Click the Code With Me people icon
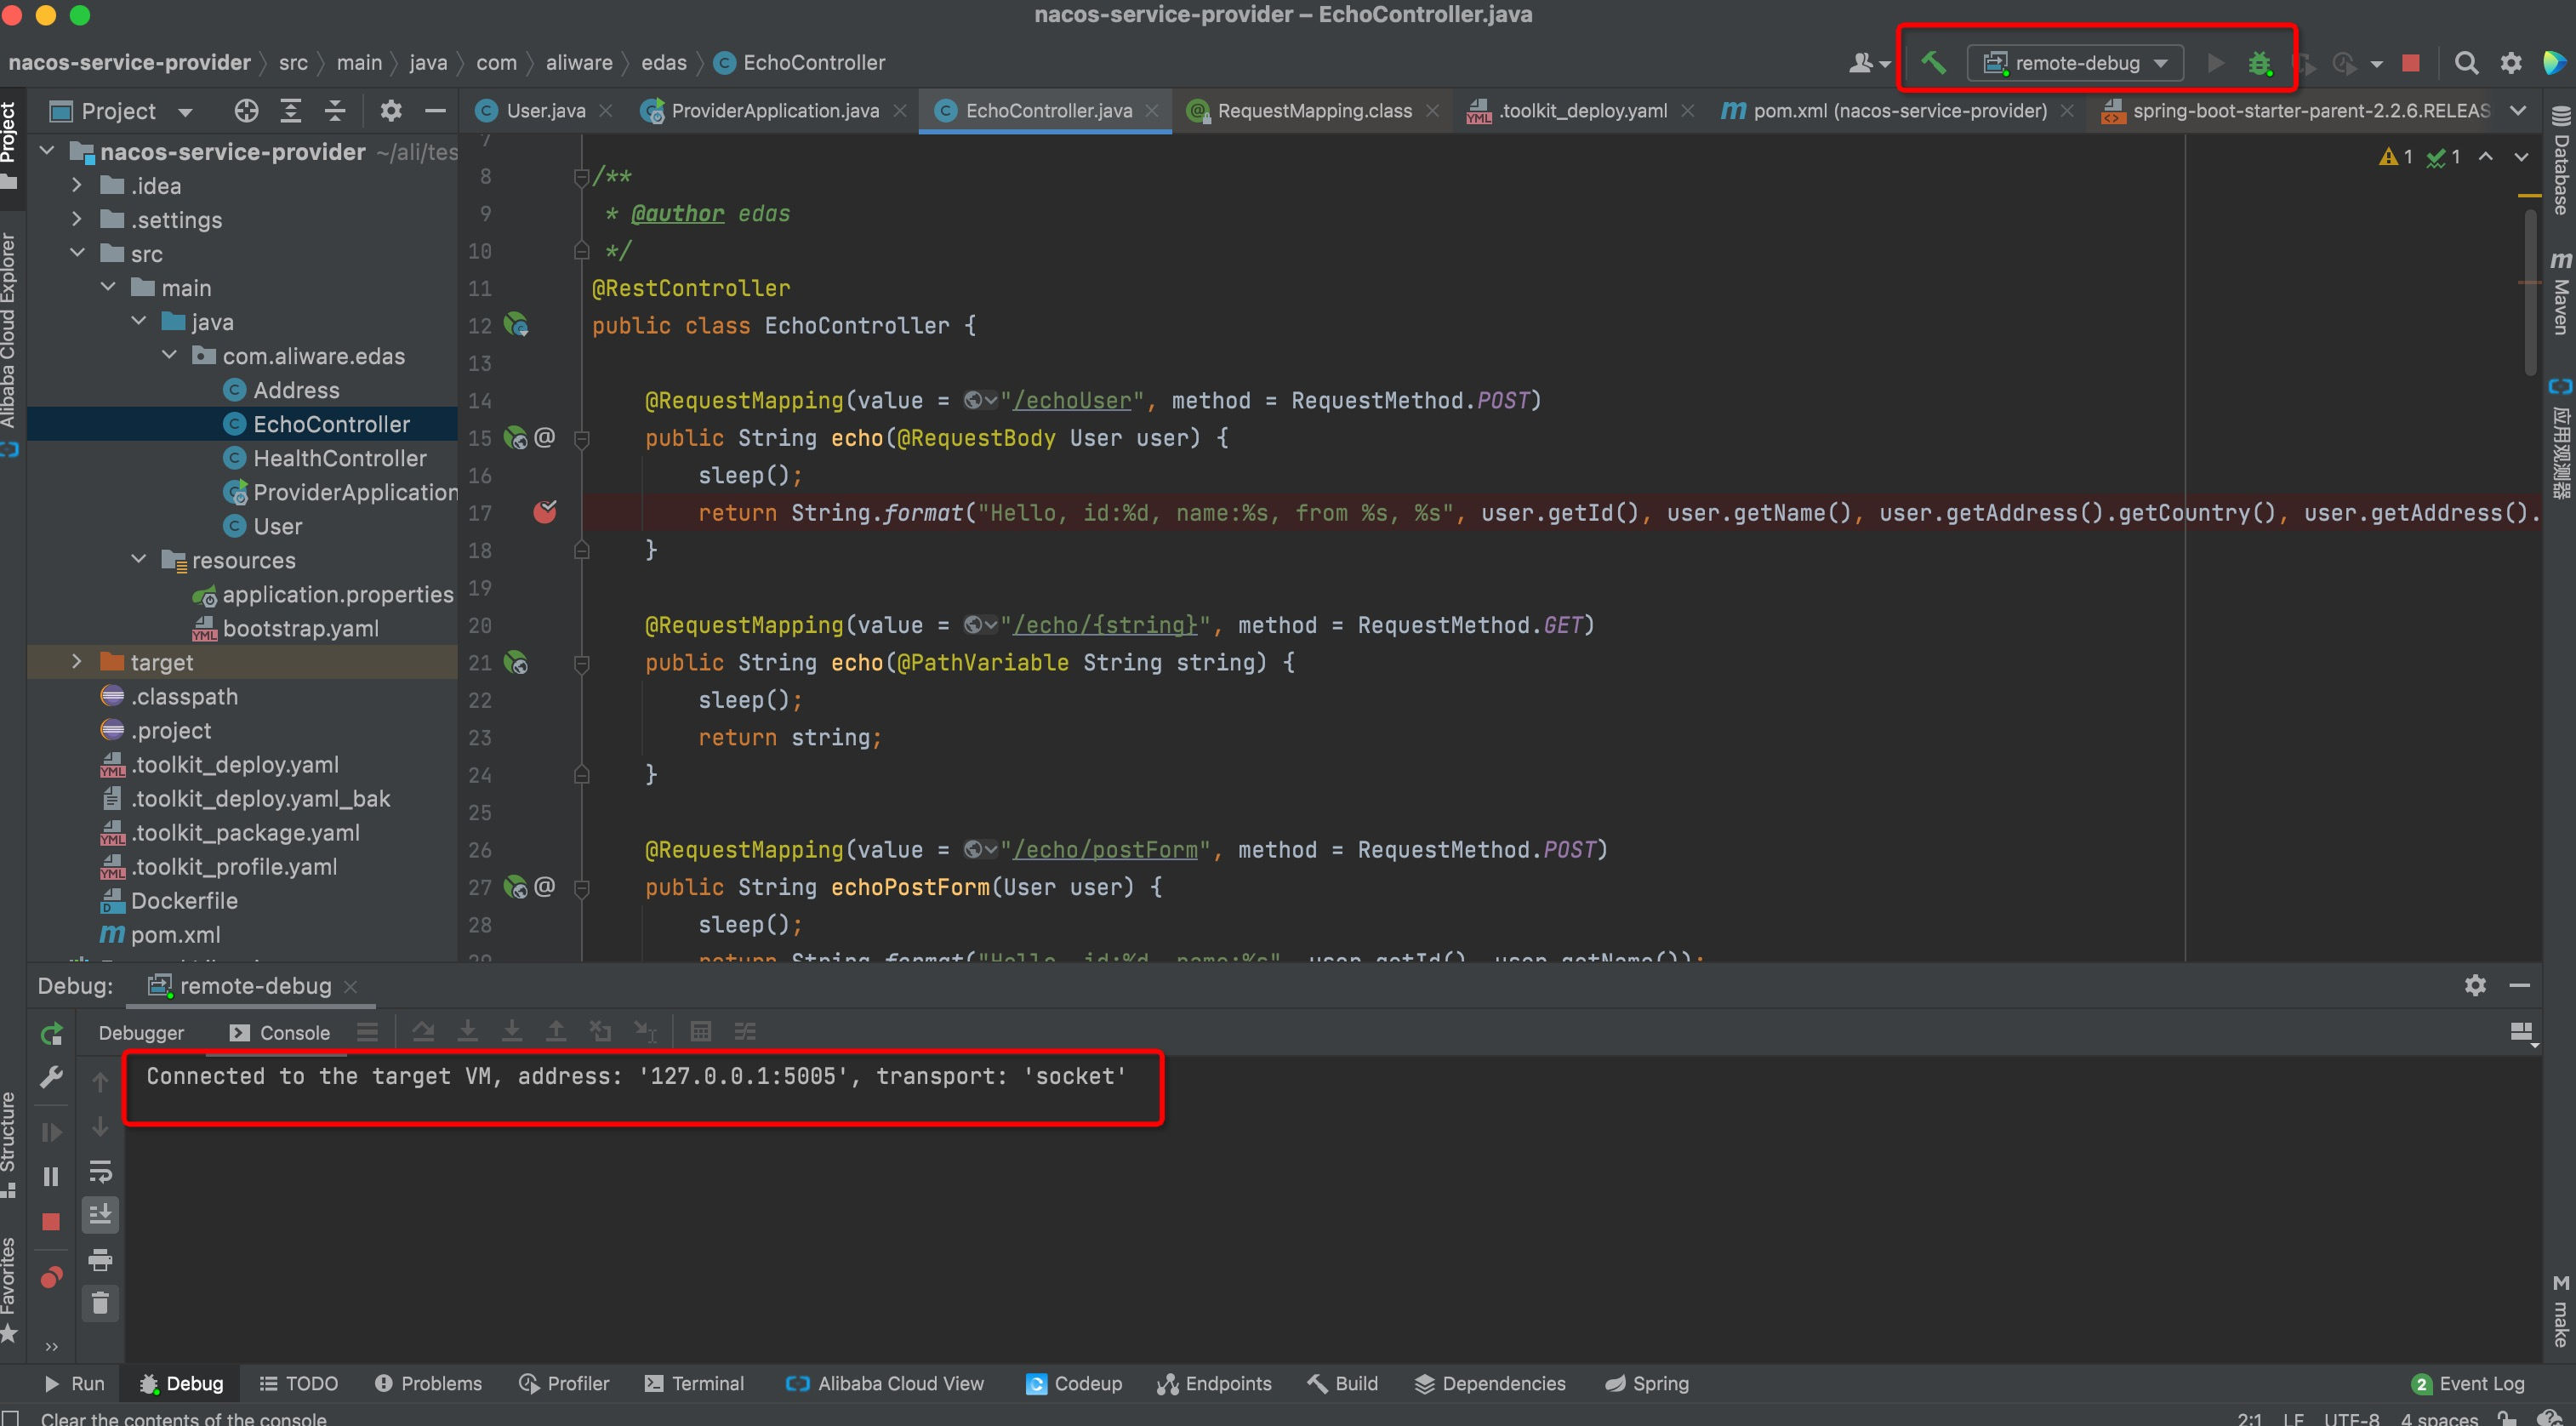This screenshot has width=2576, height=1426. click(x=1867, y=63)
